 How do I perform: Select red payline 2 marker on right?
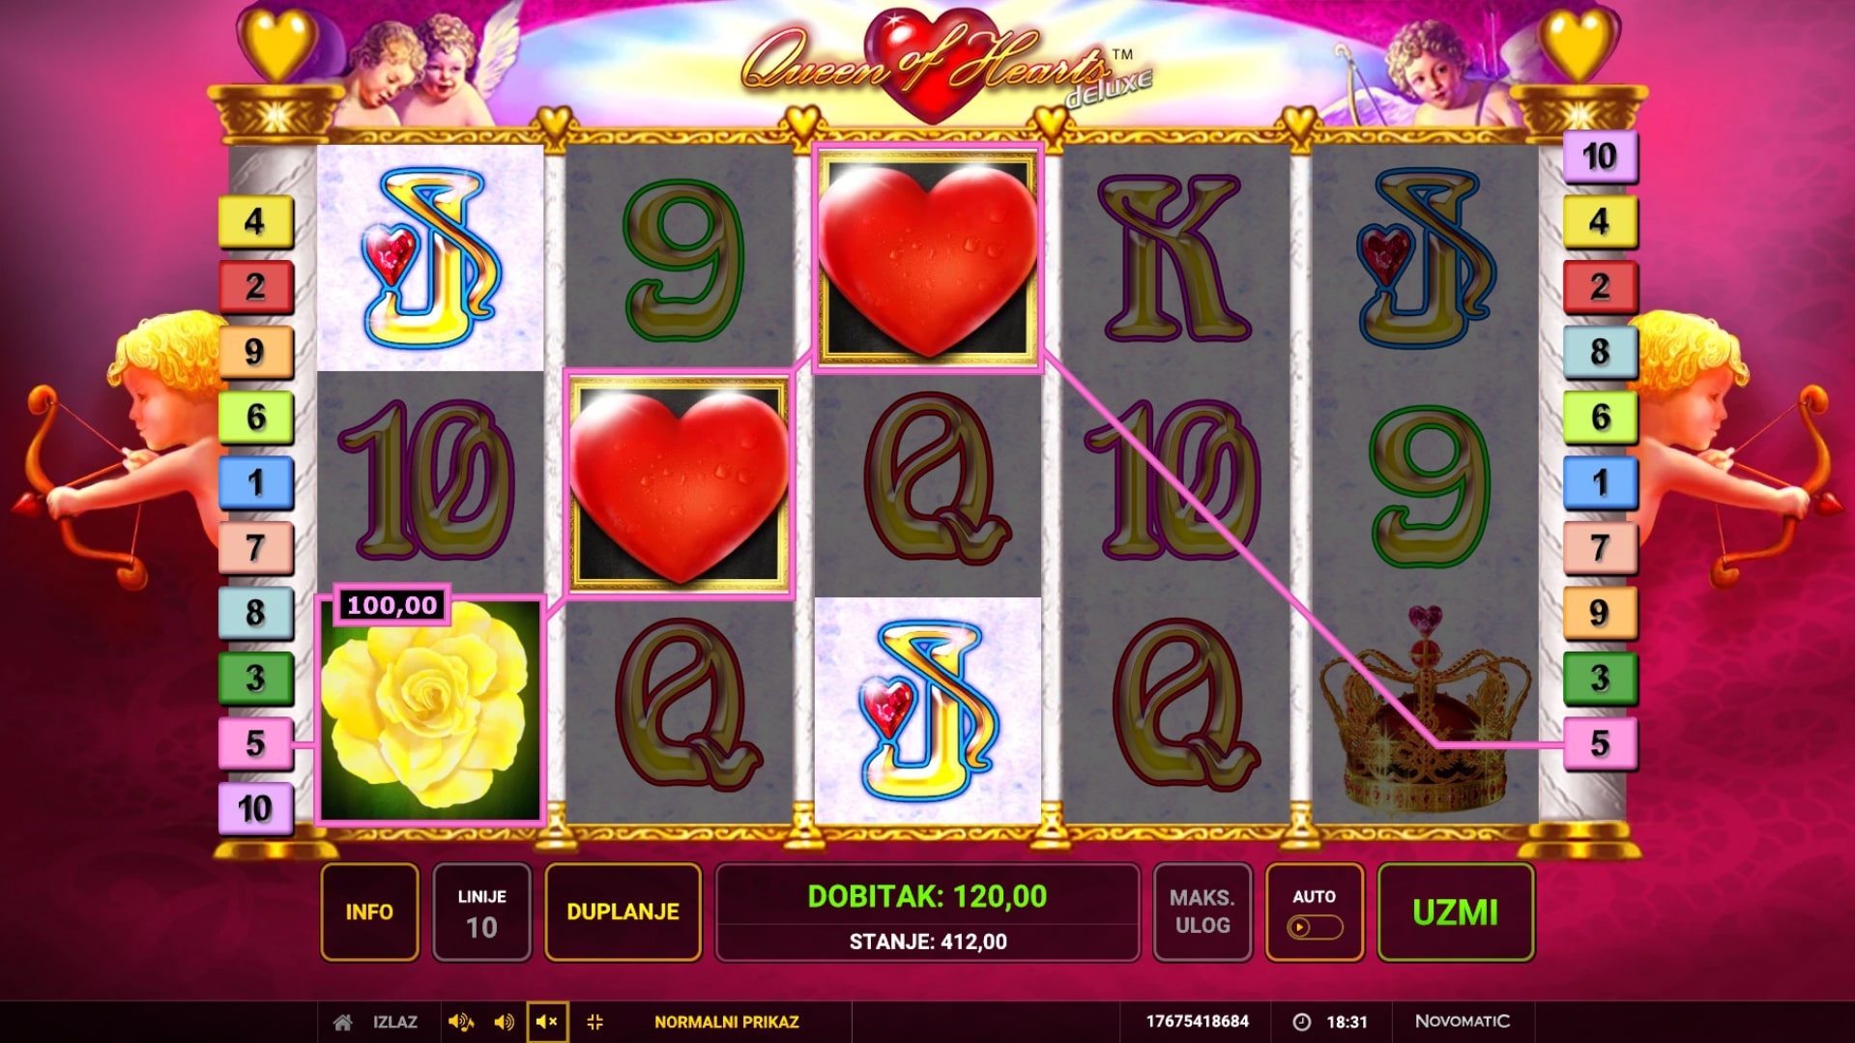(1600, 286)
